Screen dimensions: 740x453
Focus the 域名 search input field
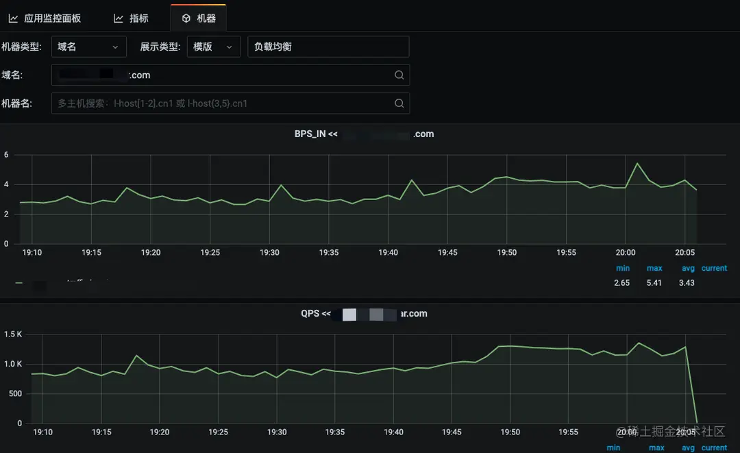[230, 75]
